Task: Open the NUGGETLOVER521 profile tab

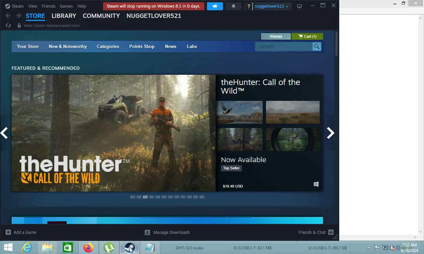Action: 154,16
